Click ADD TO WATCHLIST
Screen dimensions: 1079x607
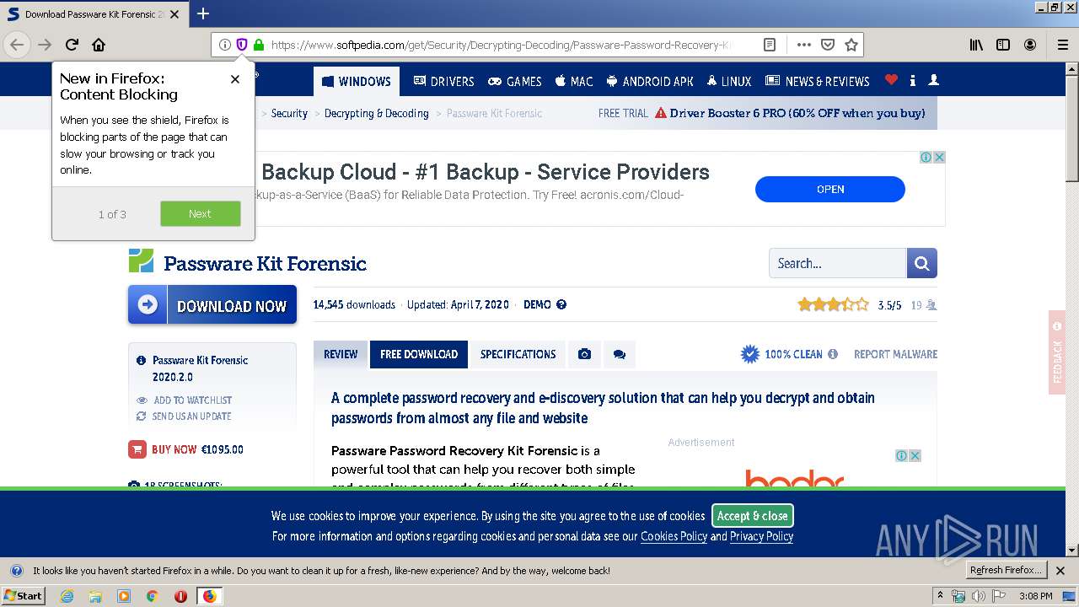pos(192,400)
